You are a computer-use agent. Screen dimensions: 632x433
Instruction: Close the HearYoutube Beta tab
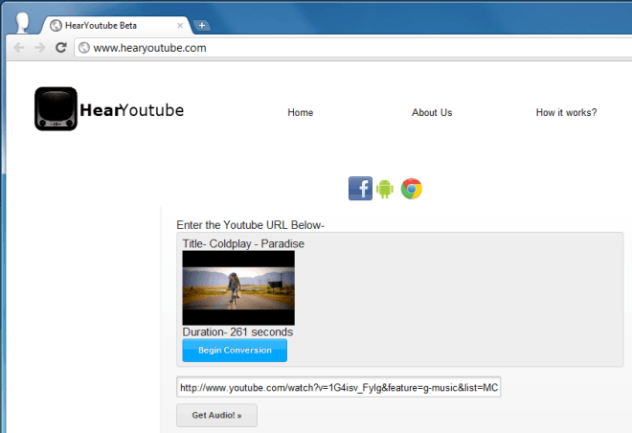click(x=180, y=26)
